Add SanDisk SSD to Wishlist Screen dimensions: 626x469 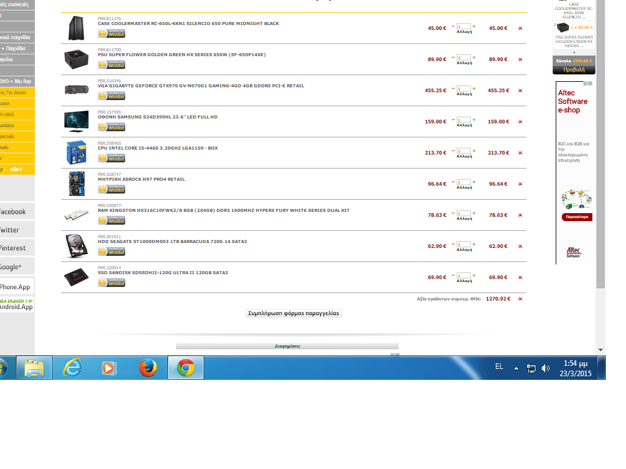(x=111, y=282)
